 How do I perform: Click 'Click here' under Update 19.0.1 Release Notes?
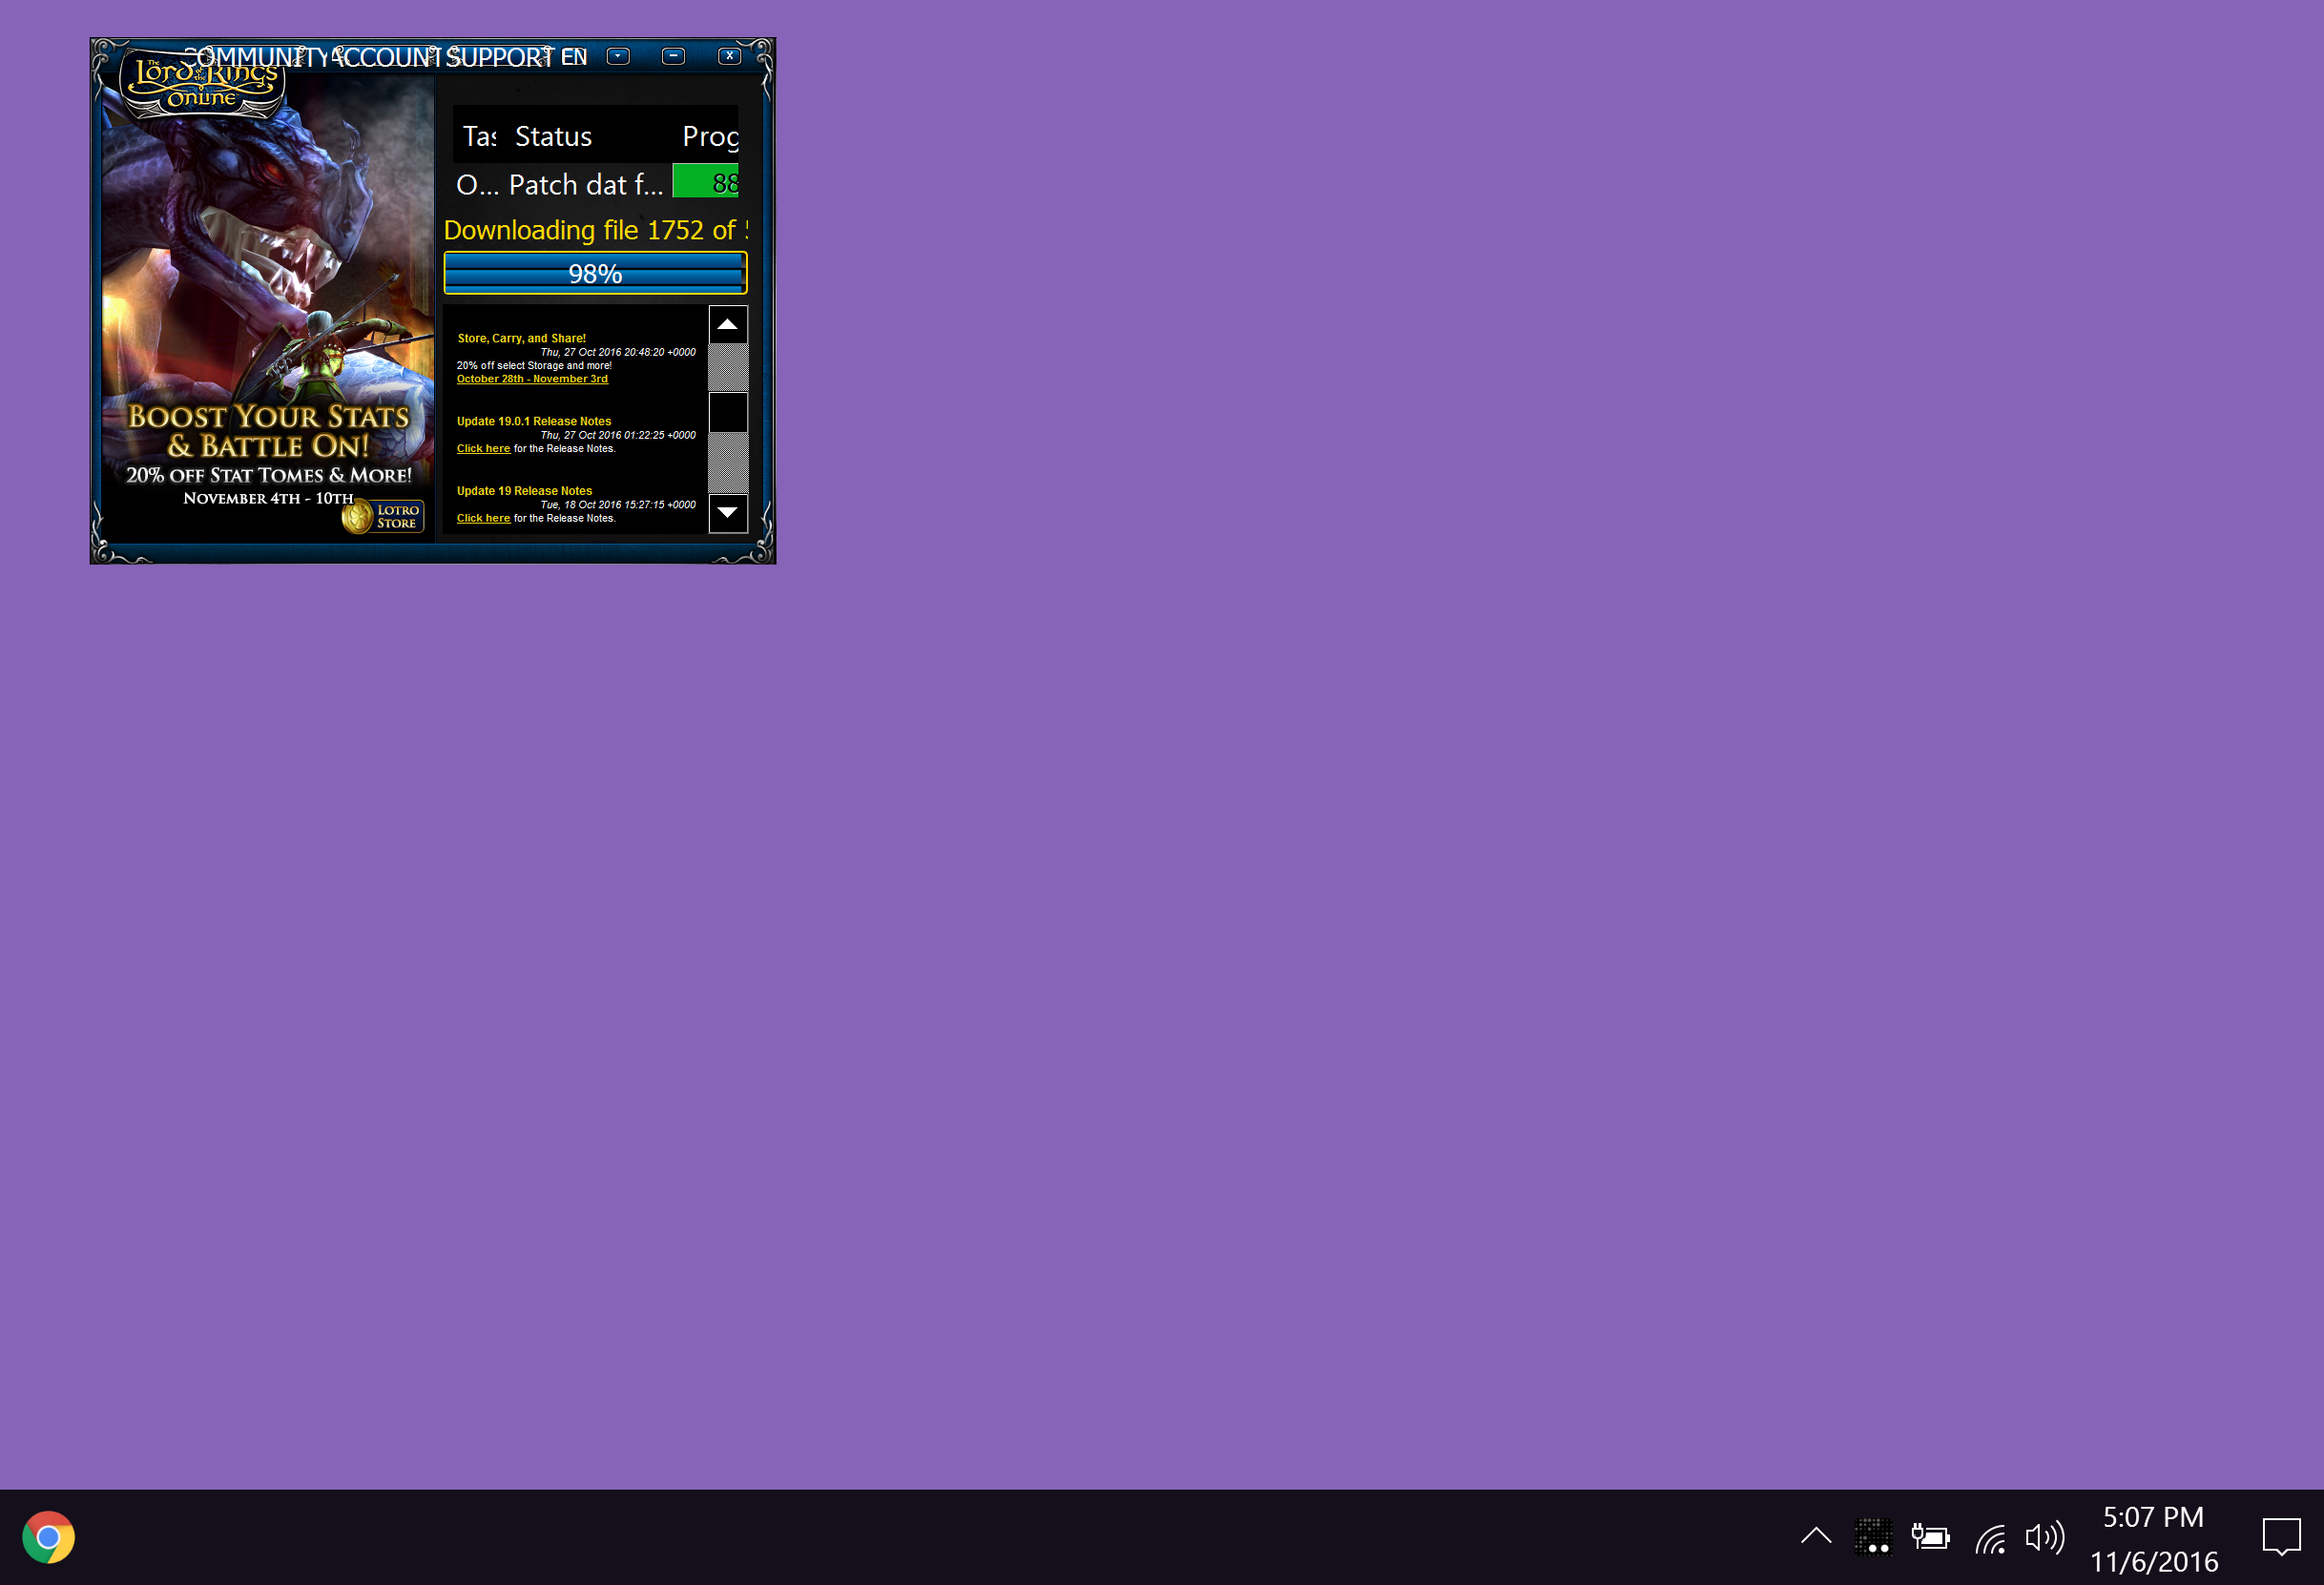click(x=483, y=449)
